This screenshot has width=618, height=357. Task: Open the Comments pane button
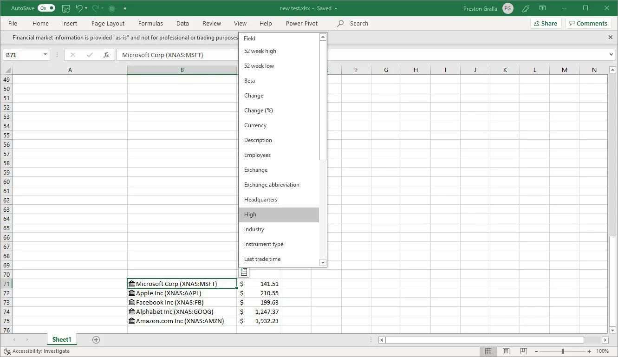(x=588, y=23)
